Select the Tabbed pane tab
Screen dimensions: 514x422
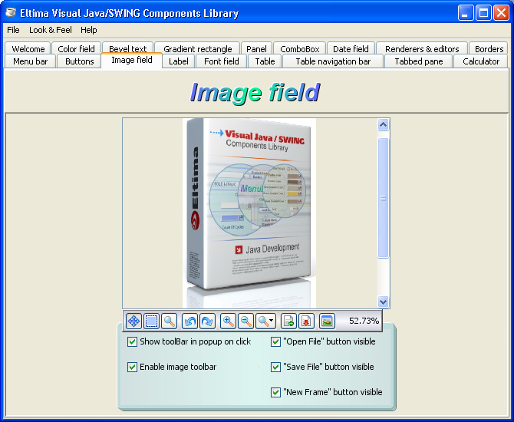pyautogui.click(x=419, y=61)
